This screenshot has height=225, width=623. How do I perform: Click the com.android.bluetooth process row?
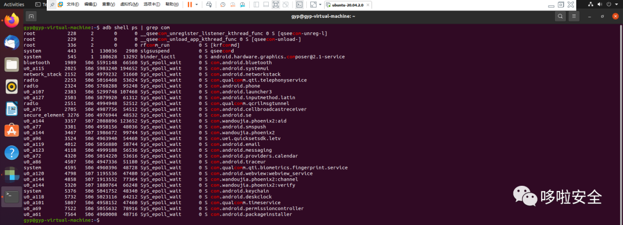pos(148,63)
